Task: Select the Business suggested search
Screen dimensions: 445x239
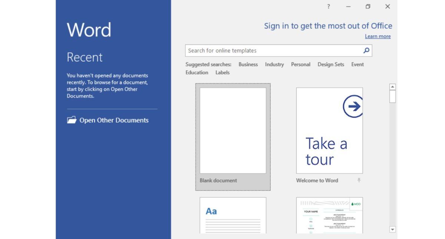Action: pyautogui.click(x=248, y=64)
